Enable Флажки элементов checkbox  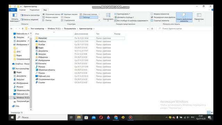152,14
